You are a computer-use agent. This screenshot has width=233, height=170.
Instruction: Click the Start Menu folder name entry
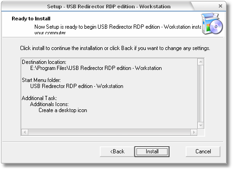coord(77,86)
